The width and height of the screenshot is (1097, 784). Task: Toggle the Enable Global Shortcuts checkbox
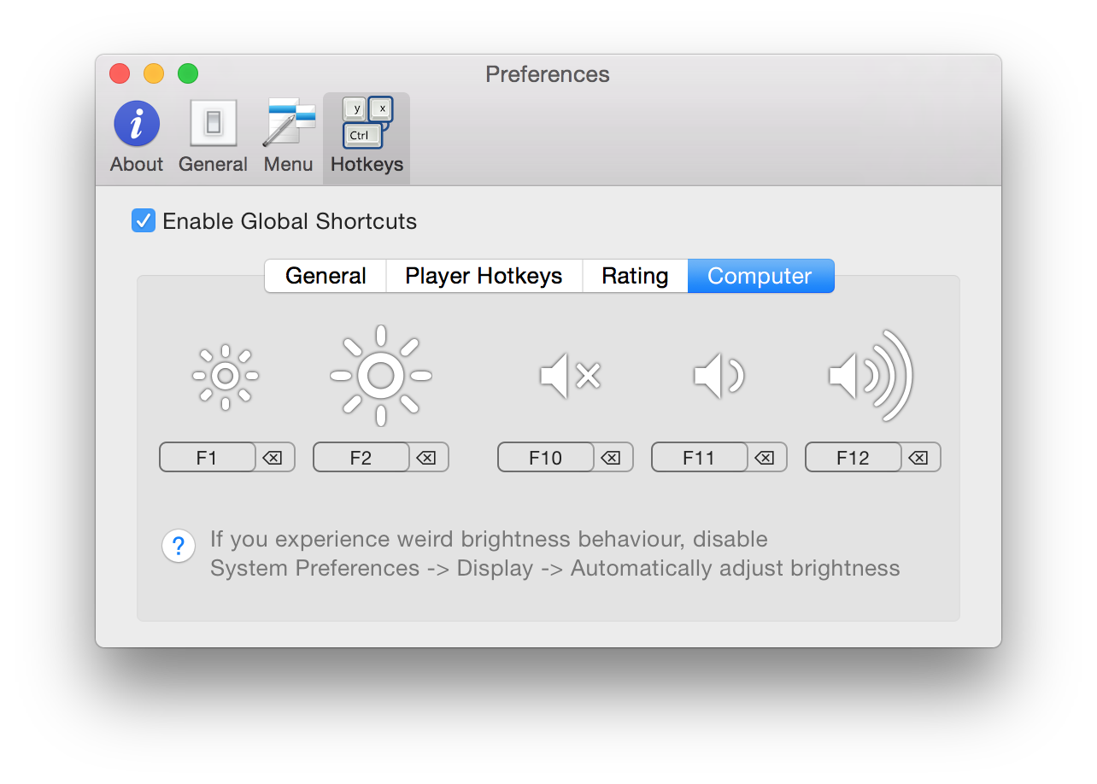click(x=144, y=221)
